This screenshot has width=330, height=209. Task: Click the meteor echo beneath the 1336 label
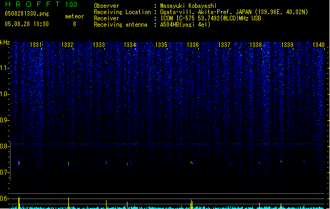click(x=191, y=162)
